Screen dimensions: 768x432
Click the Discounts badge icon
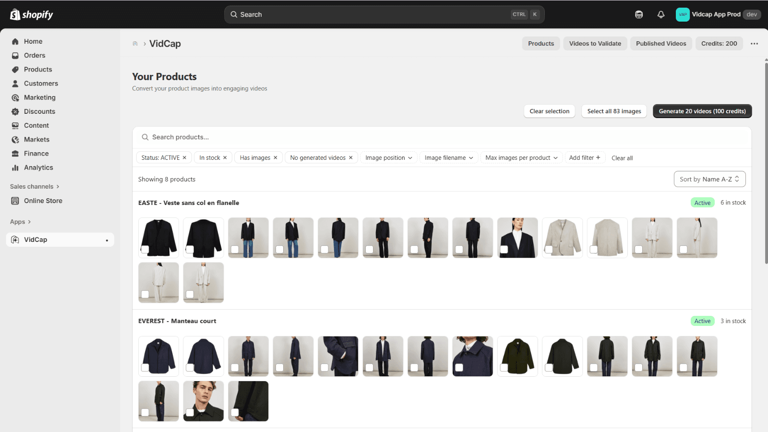tap(15, 111)
